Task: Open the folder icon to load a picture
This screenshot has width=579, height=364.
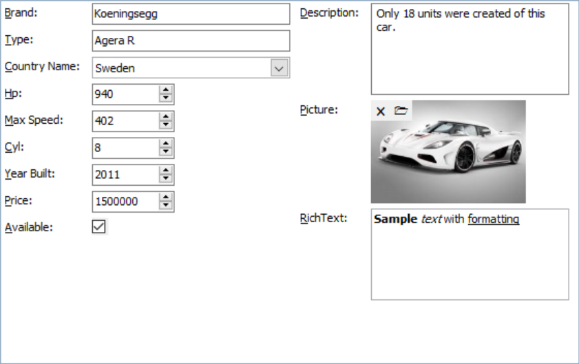Action: (x=401, y=111)
